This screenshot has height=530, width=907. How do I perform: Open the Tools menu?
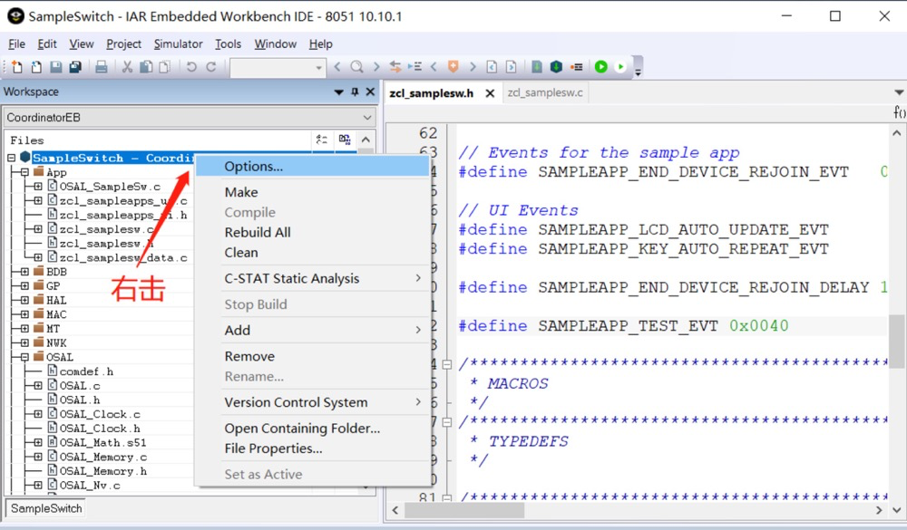tap(228, 43)
